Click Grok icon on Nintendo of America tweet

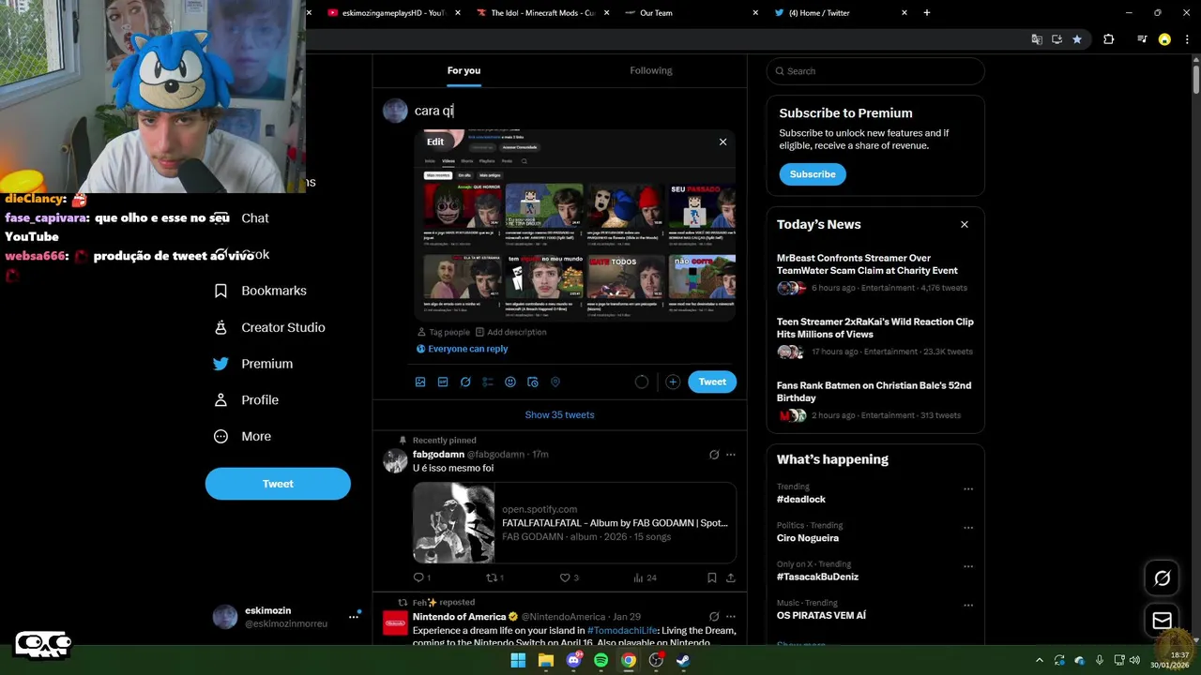[714, 616]
